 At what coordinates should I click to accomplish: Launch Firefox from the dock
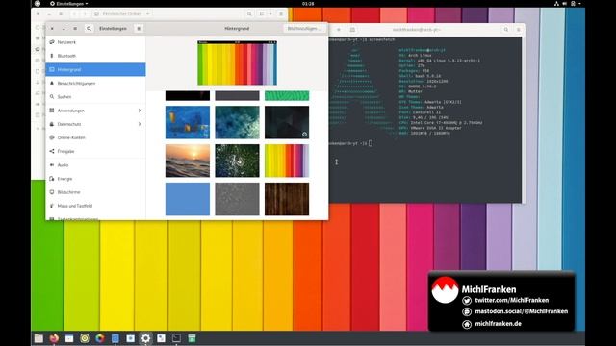tap(54, 338)
